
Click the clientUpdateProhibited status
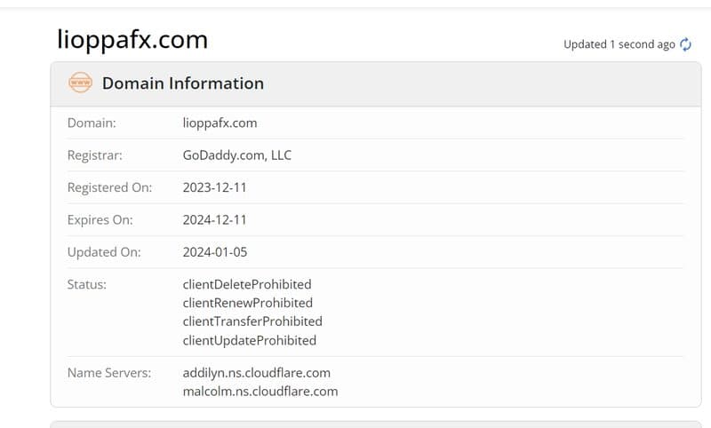(x=249, y=340)
